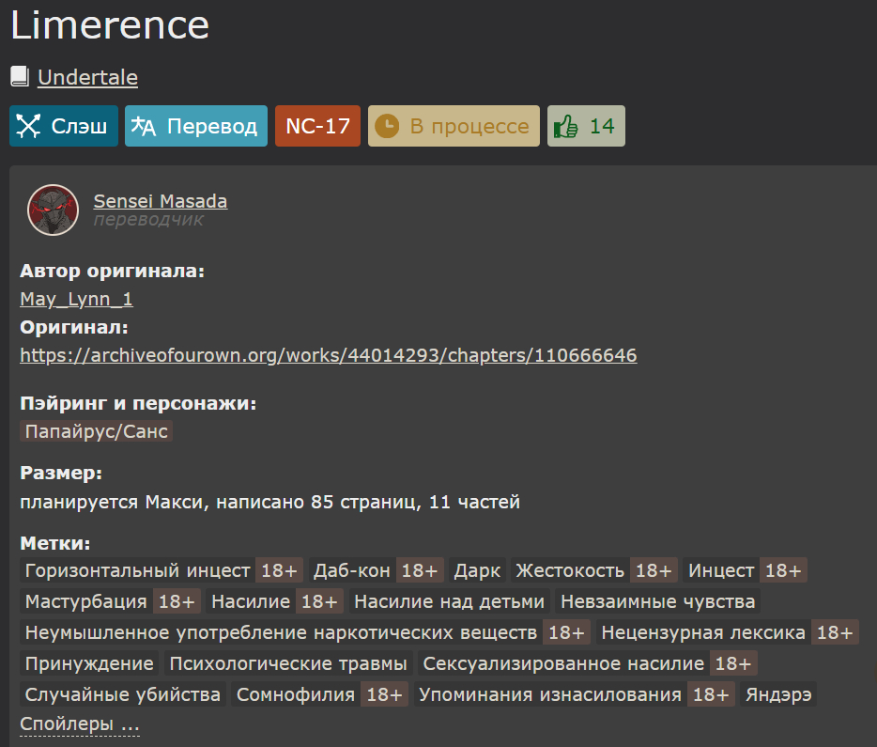
Task: Click the thumbs-up likes icon
Action: click(565, 127)
